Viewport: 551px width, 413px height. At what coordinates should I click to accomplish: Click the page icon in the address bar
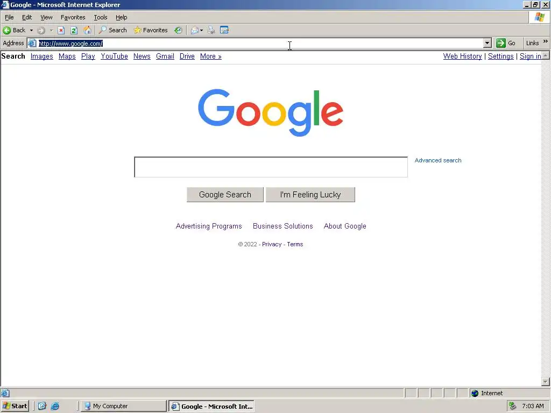click(x=32, y=43)
